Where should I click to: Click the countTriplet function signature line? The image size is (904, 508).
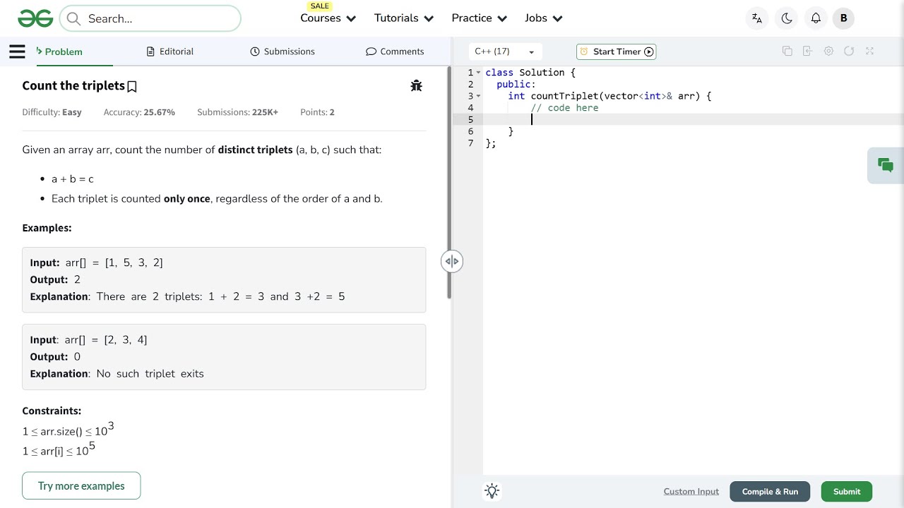[609, 96]
